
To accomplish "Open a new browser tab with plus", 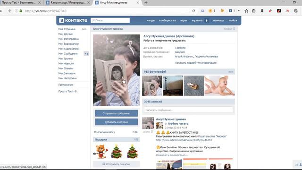I will pos(146,2).
